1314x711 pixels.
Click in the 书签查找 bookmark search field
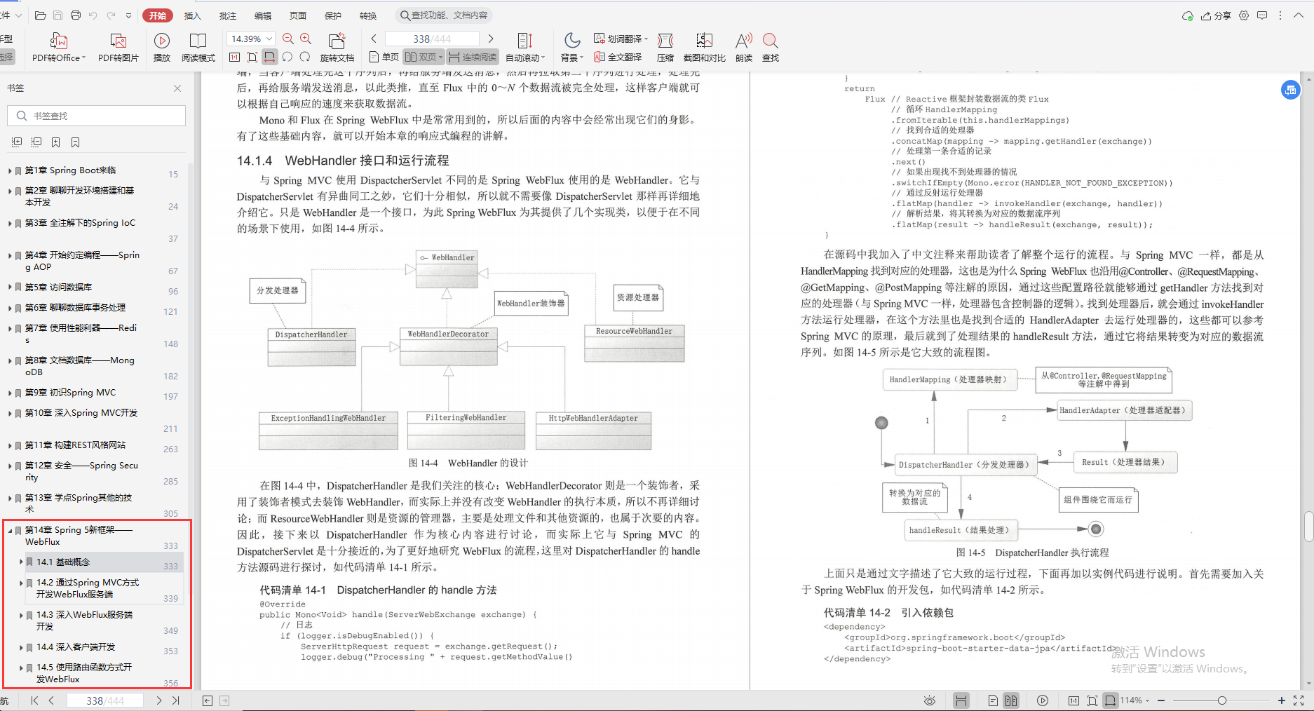coord(97,116)
